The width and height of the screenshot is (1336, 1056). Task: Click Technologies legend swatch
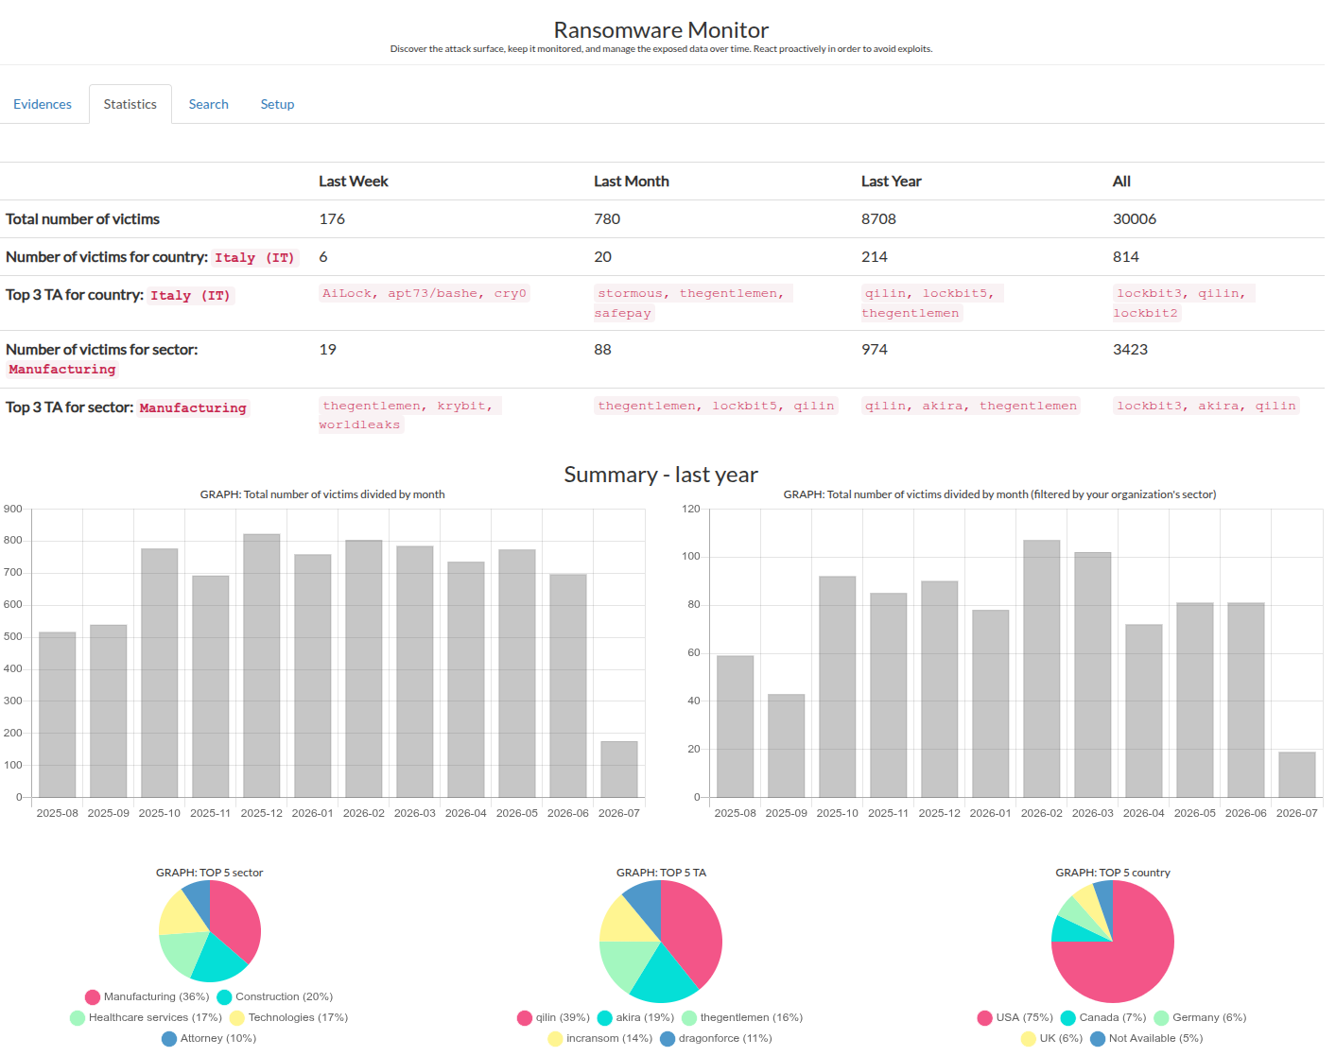pos(237,1018)
